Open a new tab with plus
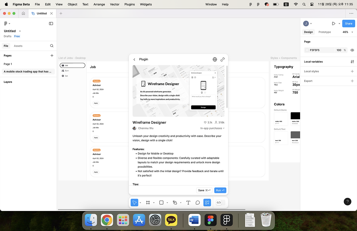Viewport: 357px width, 231px height. (61, 13)
